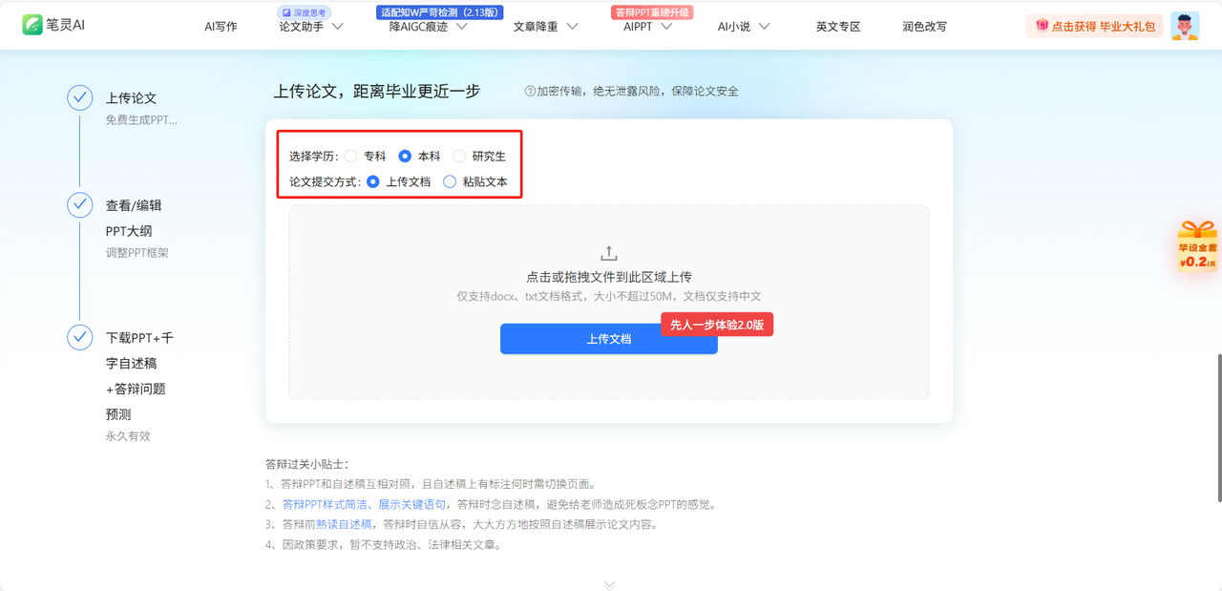Select the 专科 education radio button
1222x591 pixels.
[x=351, y=156]
